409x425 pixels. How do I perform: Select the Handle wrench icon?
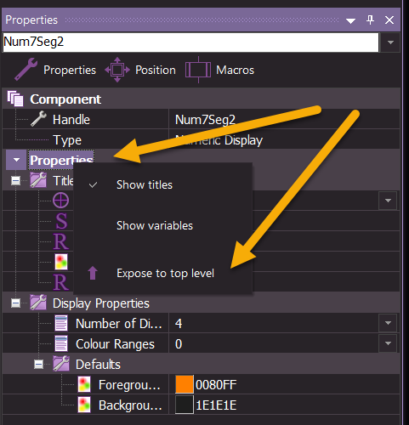[x=38, y=119]
